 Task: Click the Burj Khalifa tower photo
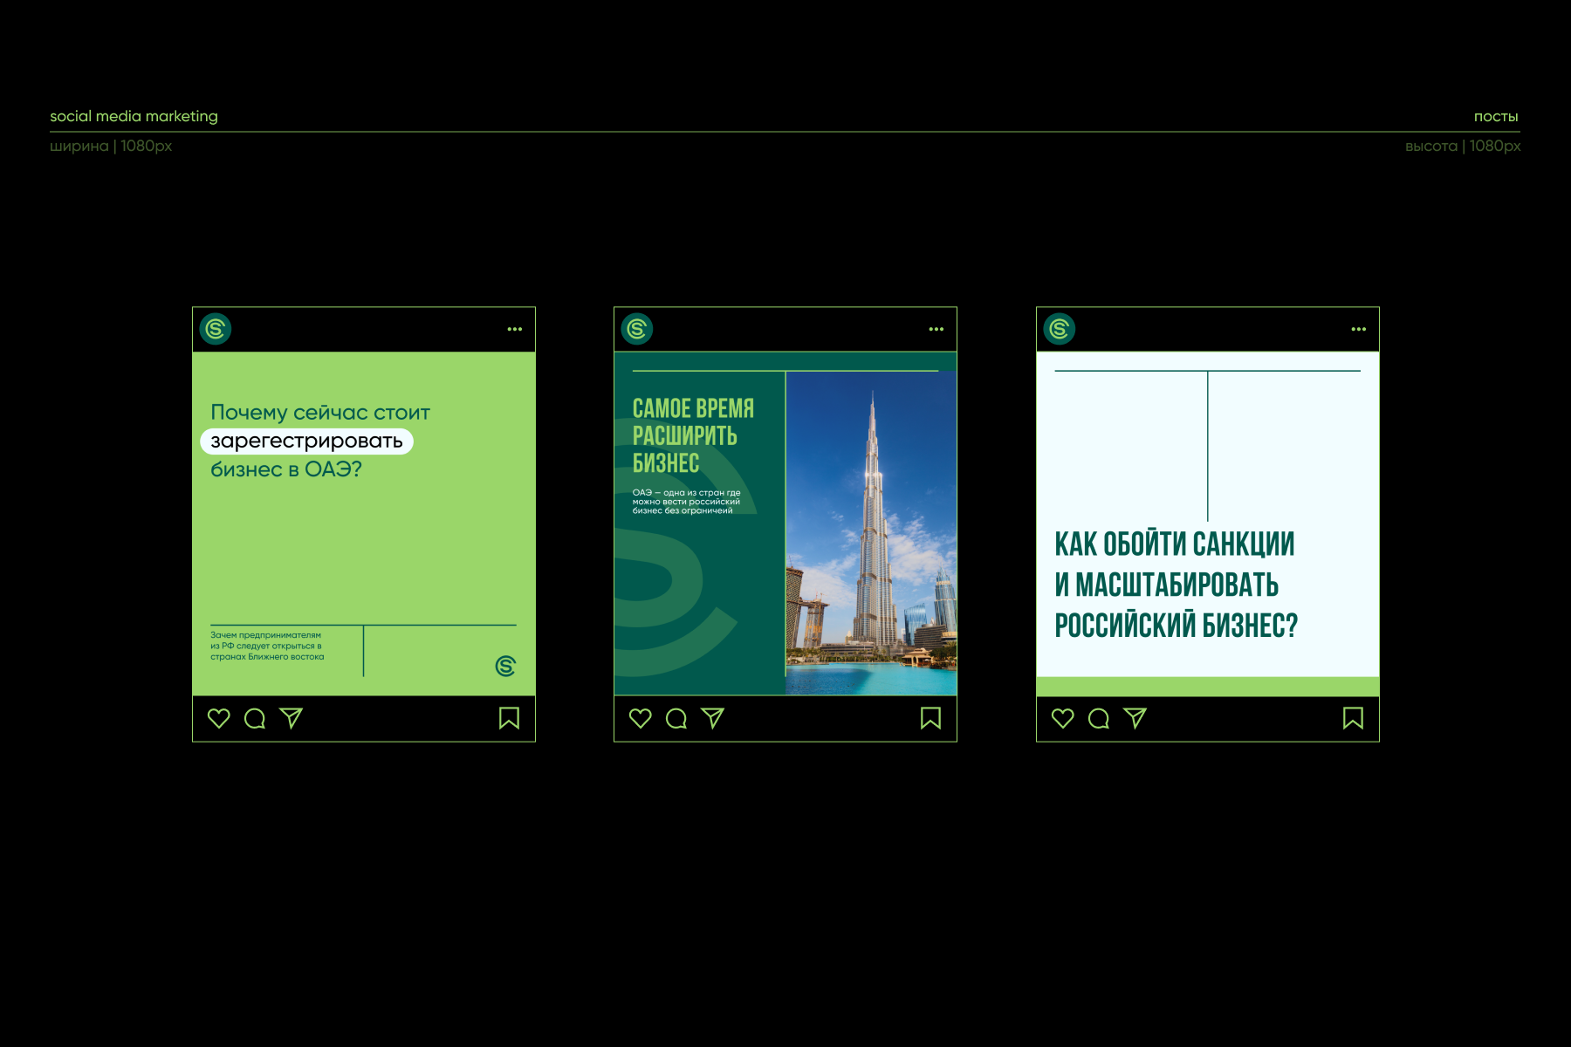pyautogui.click(x=871, y=532)
